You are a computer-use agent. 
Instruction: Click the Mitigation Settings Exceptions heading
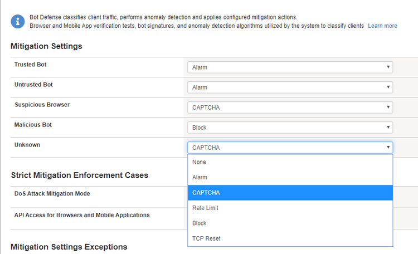pyautogui.click(x=69, y=247)
